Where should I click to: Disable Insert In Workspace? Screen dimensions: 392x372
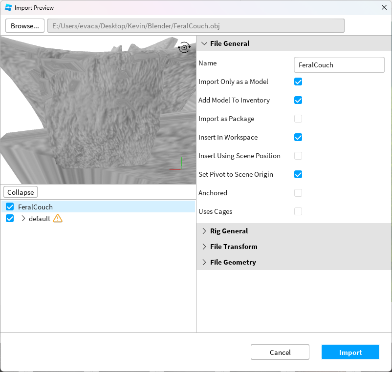(298, 137)
